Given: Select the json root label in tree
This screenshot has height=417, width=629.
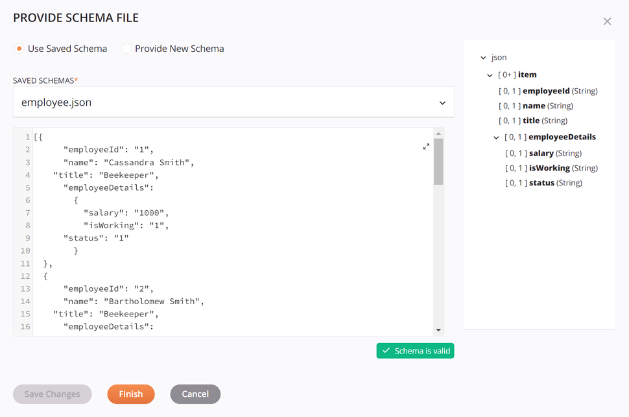Looking at the screenshot, I should (499, 57).
